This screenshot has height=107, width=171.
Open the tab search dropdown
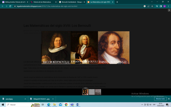pyautogui.click(x=152, y=2)
